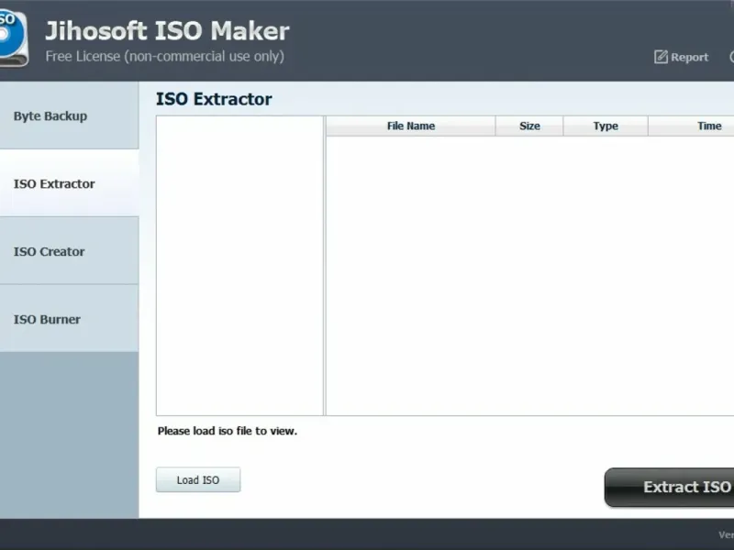This screenshot has height=550, width=734.
Task: Switch to the Byte Backup tab
Action: (x=70, y=115)
